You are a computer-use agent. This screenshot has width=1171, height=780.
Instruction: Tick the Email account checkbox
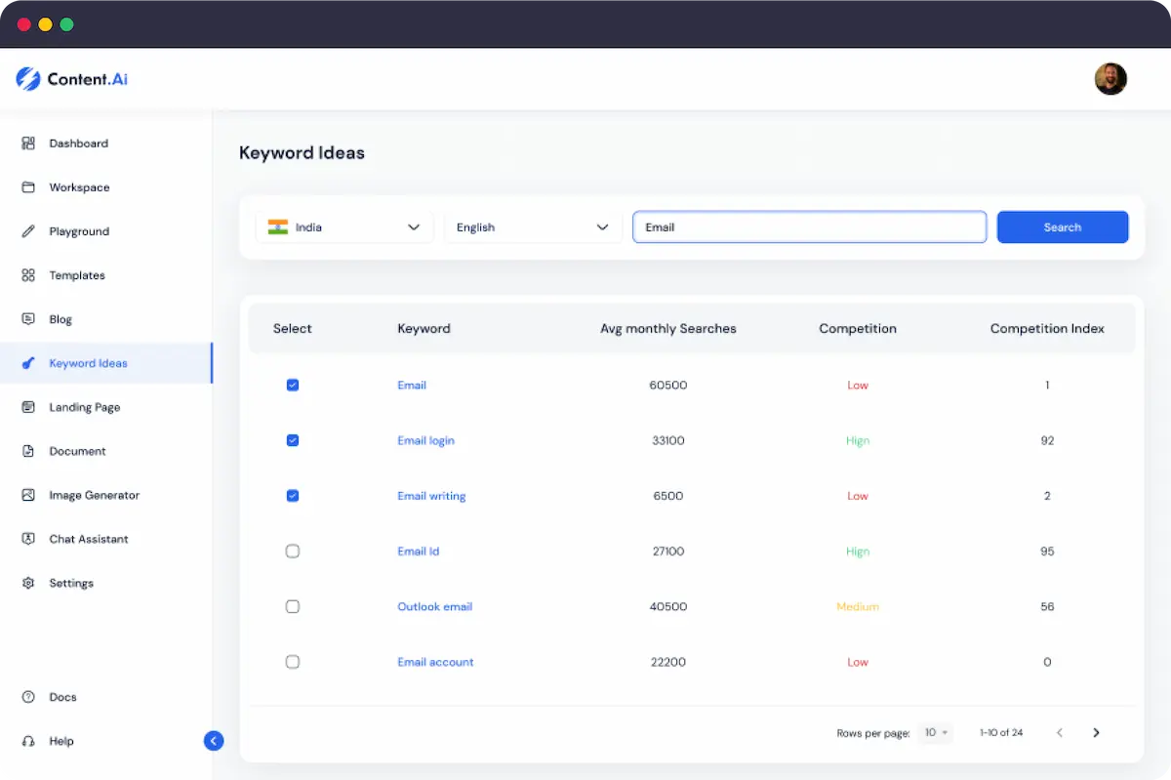click(293, 662)
